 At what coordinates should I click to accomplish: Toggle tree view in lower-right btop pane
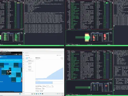click(x=104, y=51)
